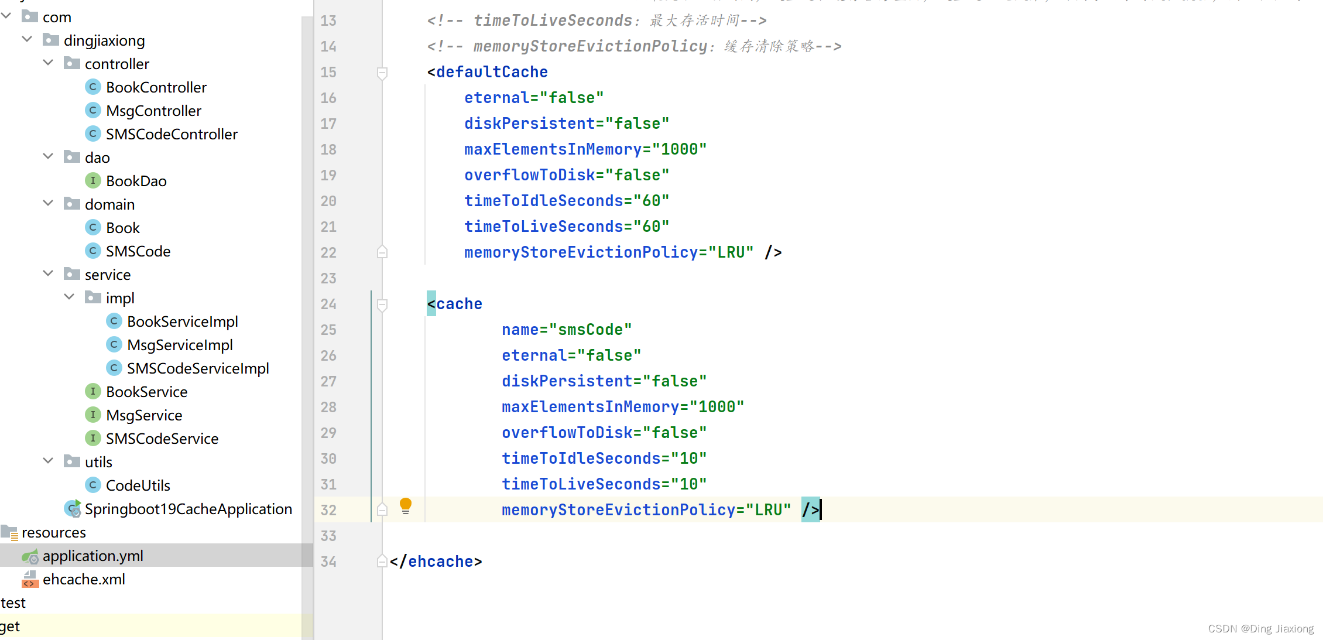Select CodeUtils in the project tree
This screenshot has width=1323, height=640.
pos(138,485)
